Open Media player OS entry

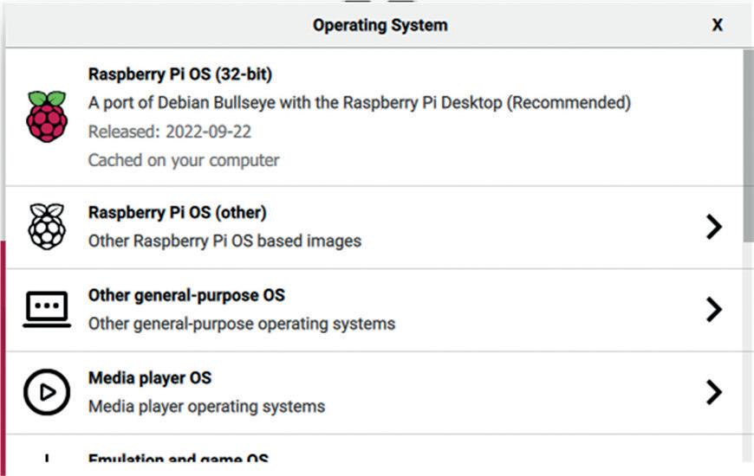pyautogui.click(x=150, y=378)
